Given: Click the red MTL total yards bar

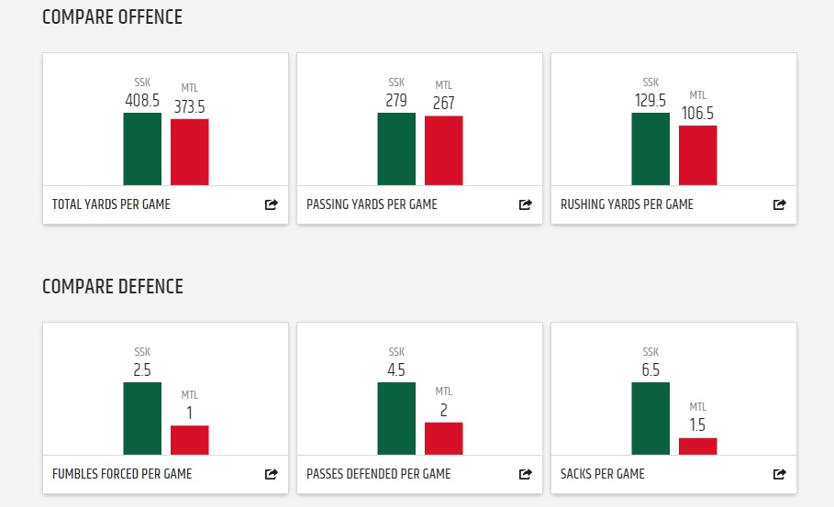Looking at the screenshot, I should point(190,152).
